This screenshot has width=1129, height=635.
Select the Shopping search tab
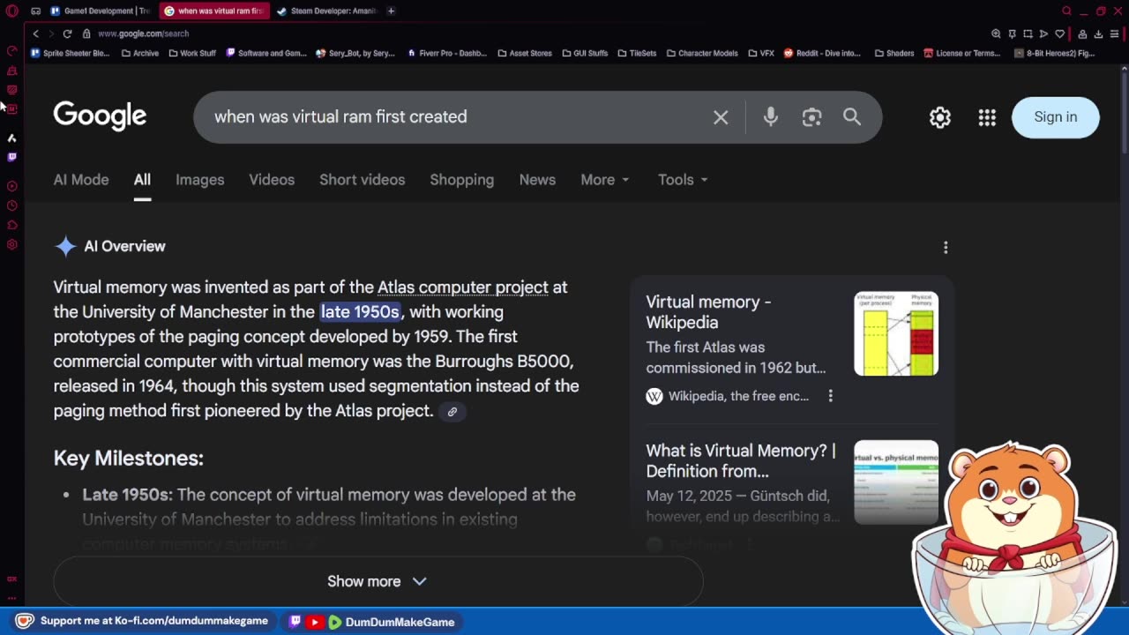462,180
